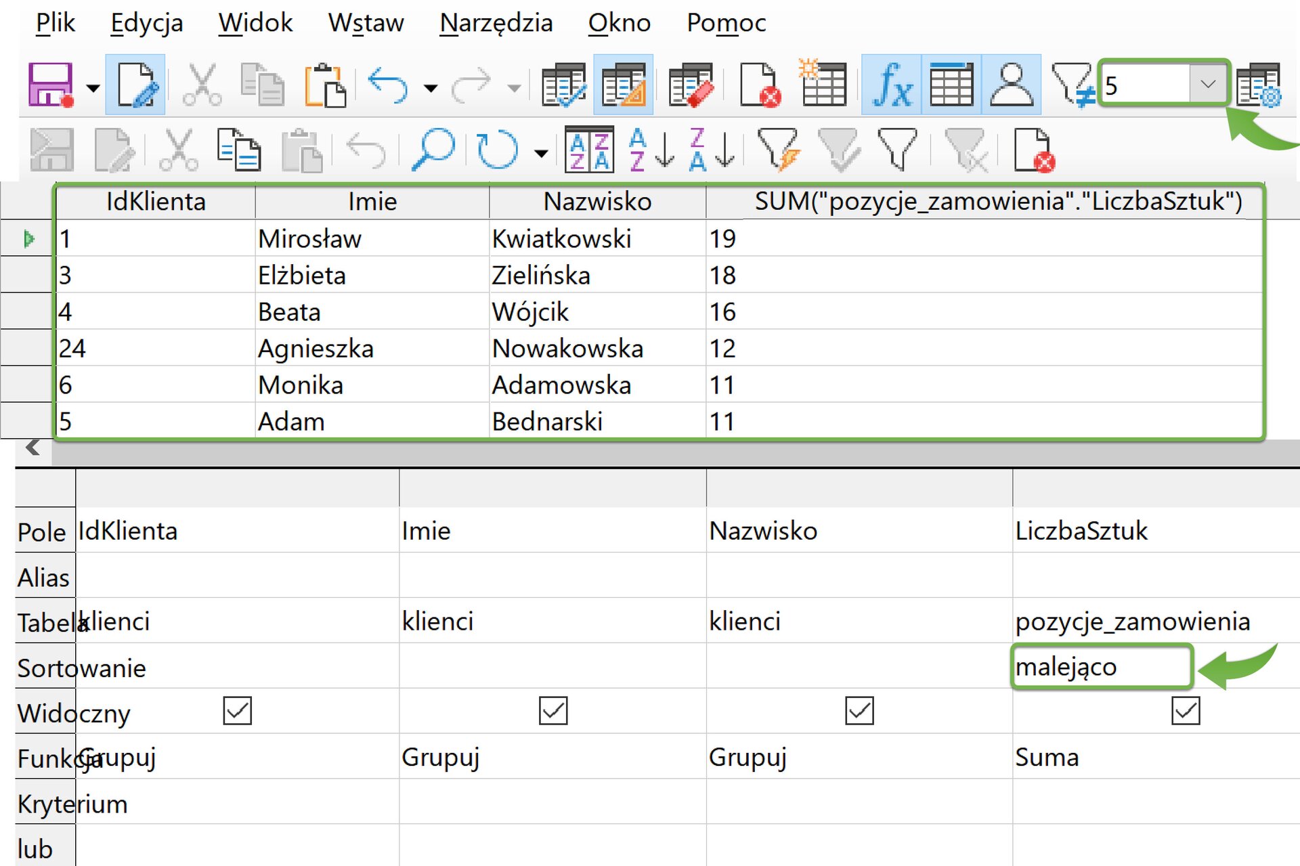Open the Plik menu

[56, 23]
